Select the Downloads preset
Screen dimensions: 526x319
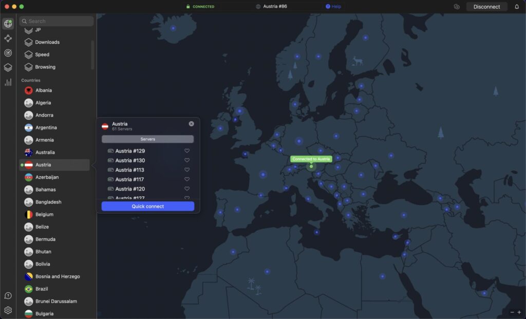click(x=47, y=42)
